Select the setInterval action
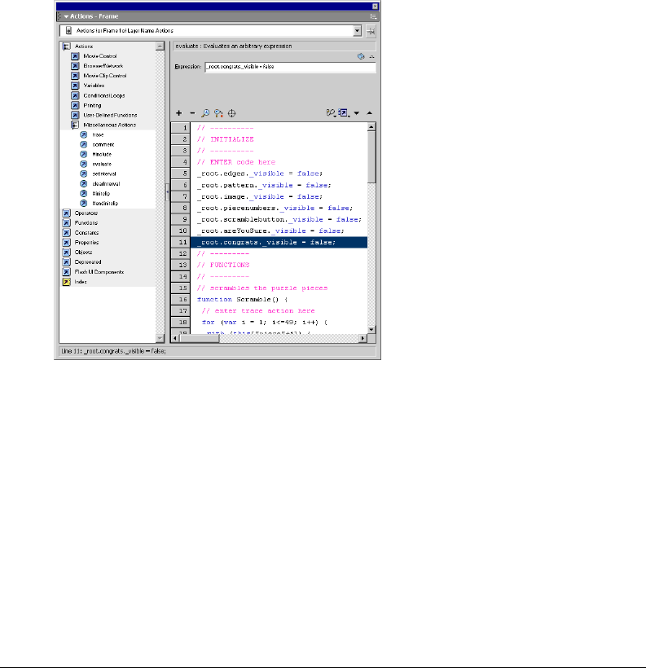Viewport: 646px width, 668px height. (x=104, y=174)
